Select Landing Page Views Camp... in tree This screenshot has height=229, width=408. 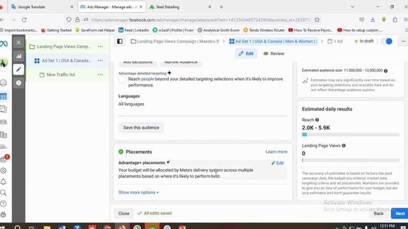64,46
